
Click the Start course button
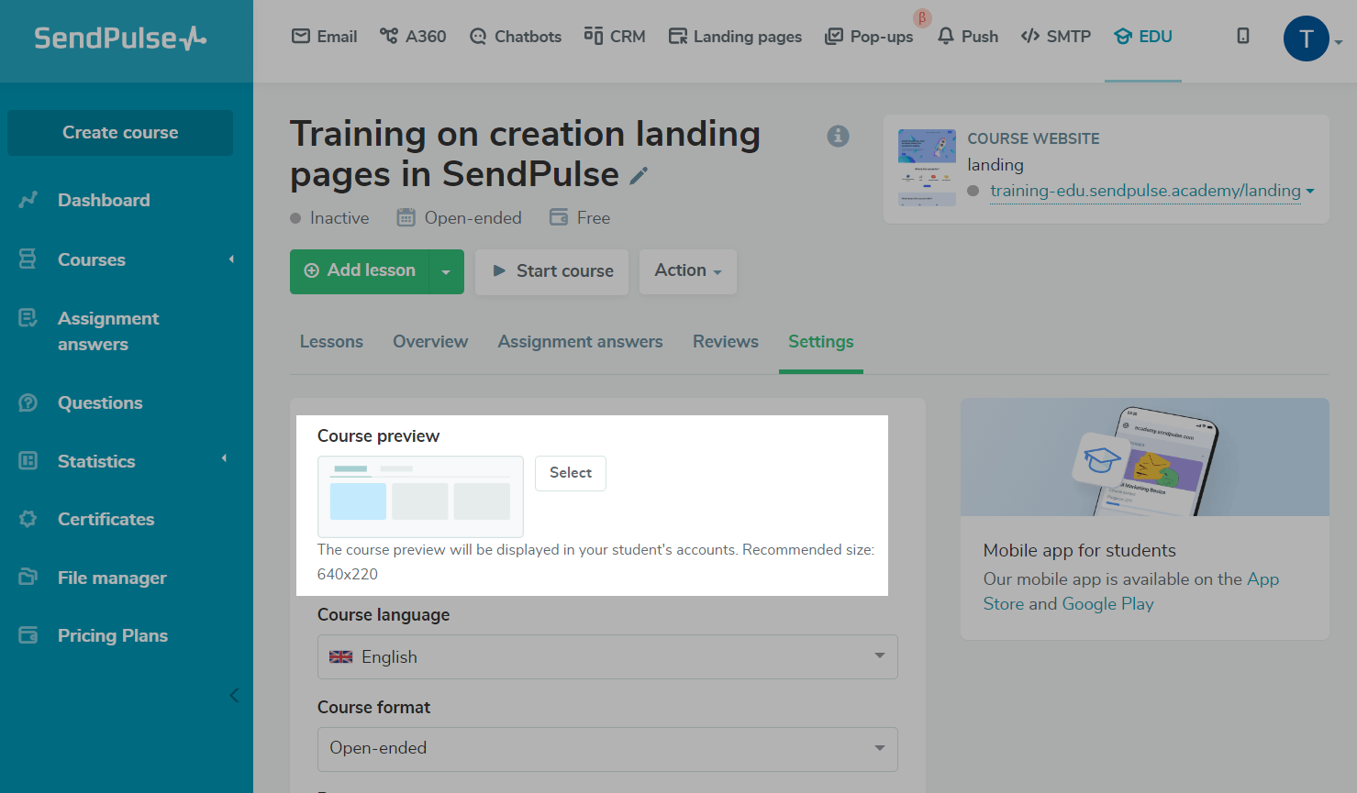pyautogui.click(x=551, y=271)
